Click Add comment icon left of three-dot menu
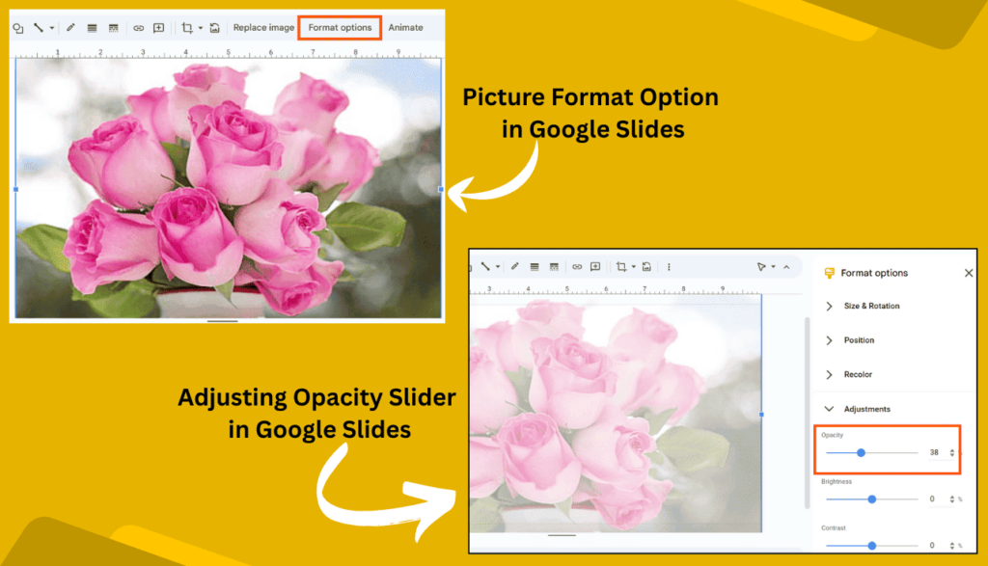This screenshot has width=988, height=566. 595,267
